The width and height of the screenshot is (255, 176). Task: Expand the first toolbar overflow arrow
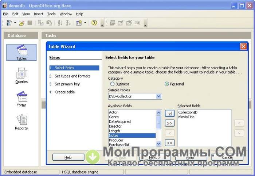[102, 23]
